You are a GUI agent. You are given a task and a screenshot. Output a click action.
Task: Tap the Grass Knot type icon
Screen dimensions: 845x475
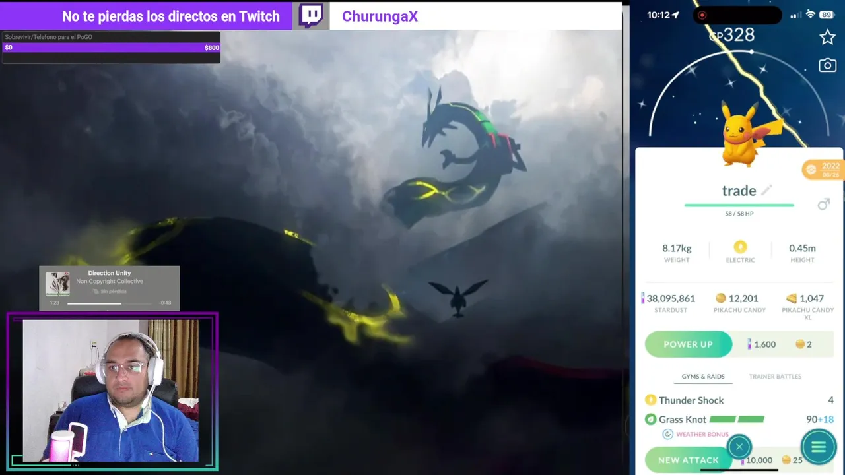coord(650,420)
